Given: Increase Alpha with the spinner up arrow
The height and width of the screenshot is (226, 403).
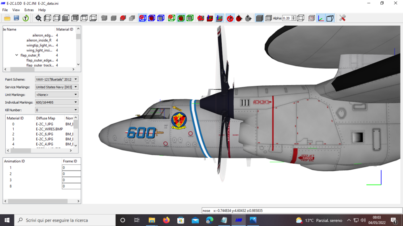Looking at the screenshot, I should point(293,16).
